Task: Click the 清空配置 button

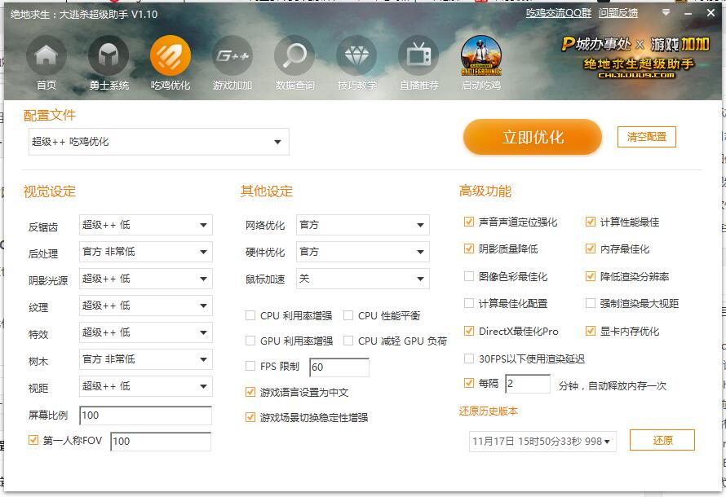Action: [646, 137]
